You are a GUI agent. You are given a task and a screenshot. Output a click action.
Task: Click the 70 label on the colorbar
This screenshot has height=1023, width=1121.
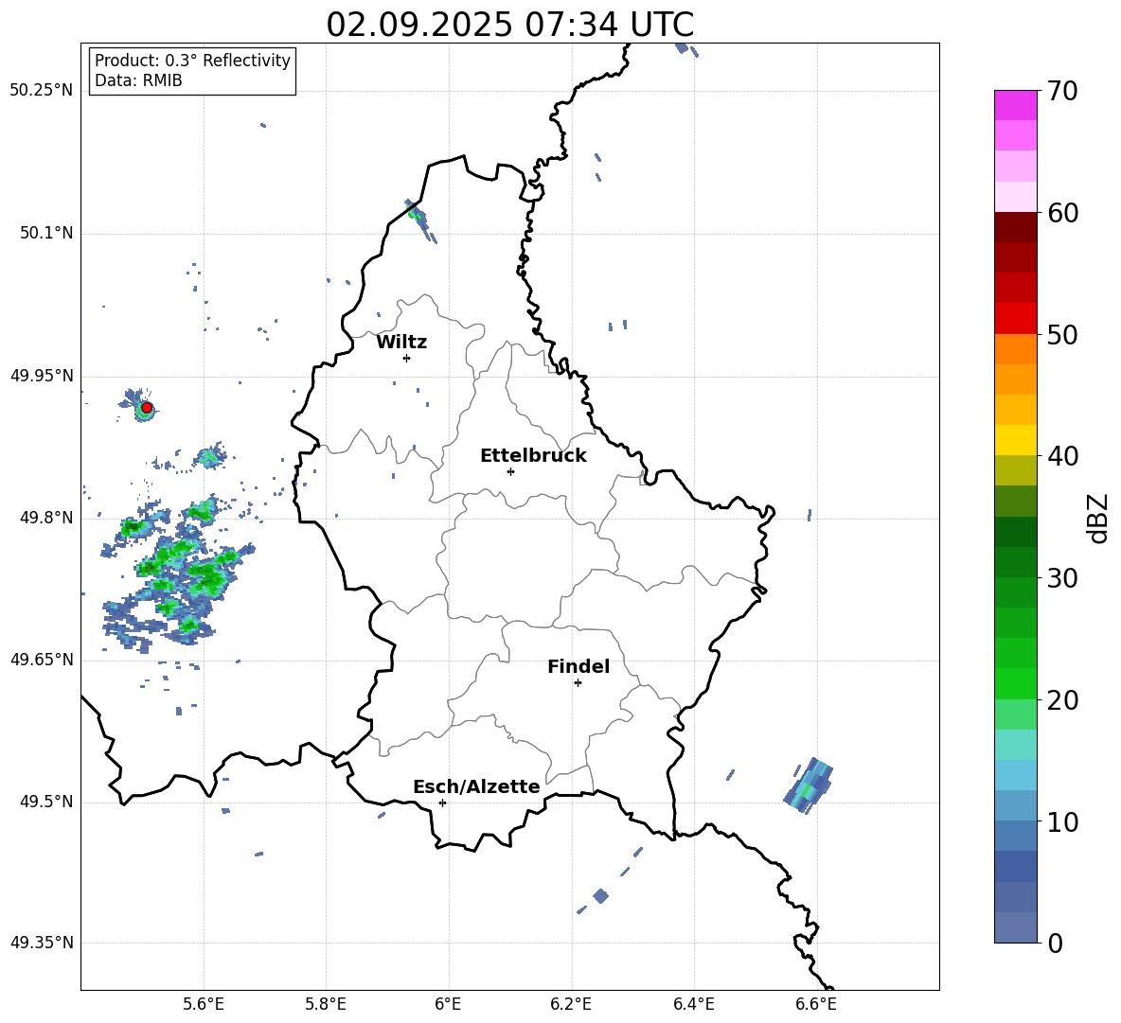(1062, 91)
